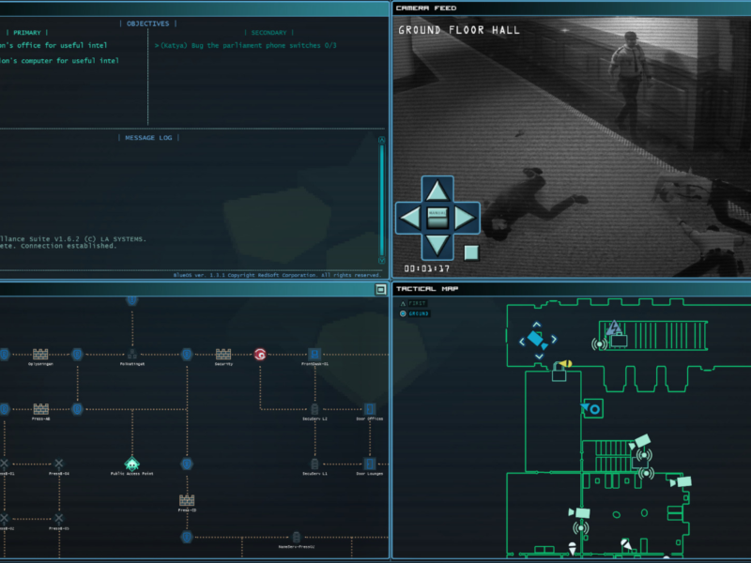This screenshot has height=563, width=751.
Task: Select the SecuServ L2 server node
Action: pos(314,407)
